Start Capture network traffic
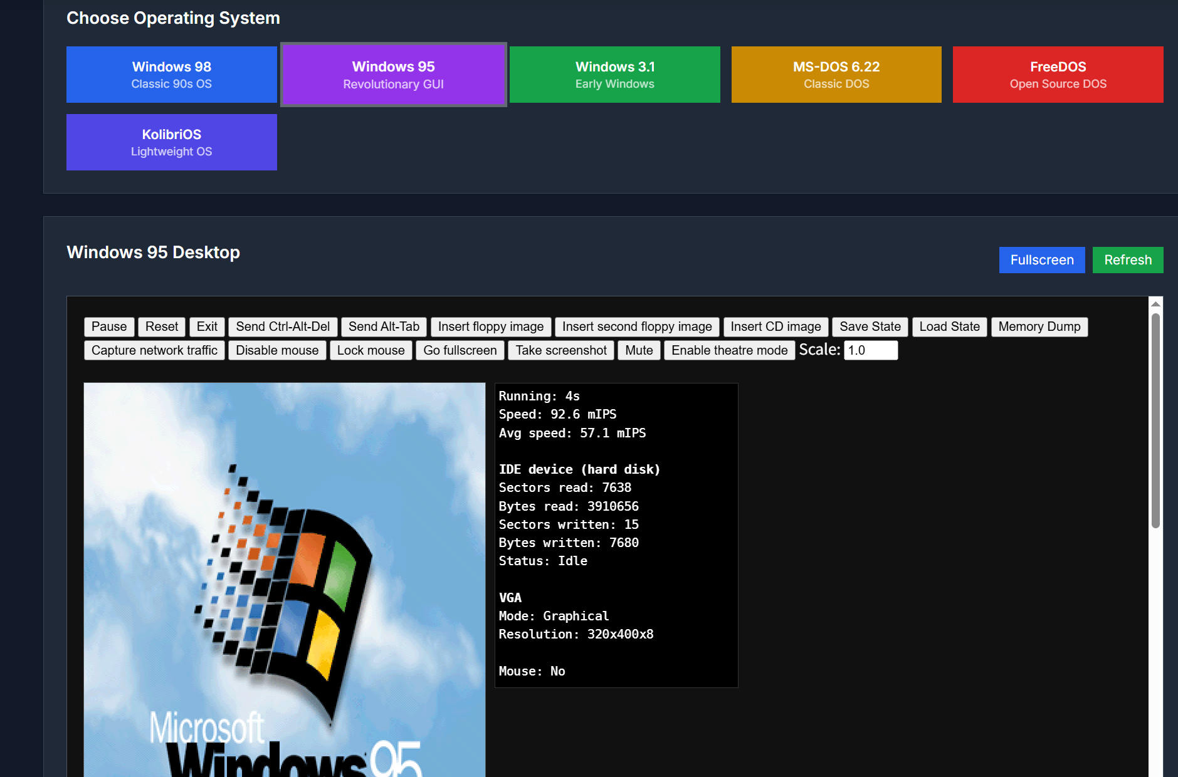Viewport: 1178px width, 777px height. click(x=154, y=350)
